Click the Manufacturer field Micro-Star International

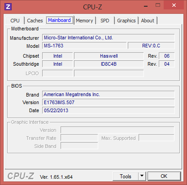click(109, 38)
